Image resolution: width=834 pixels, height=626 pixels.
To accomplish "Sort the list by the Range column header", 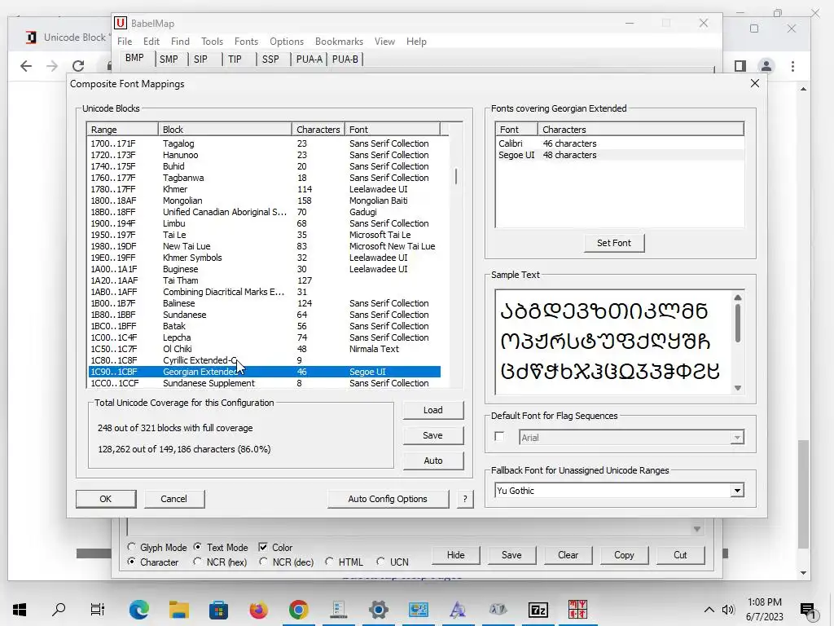I will tap(122, 130).
